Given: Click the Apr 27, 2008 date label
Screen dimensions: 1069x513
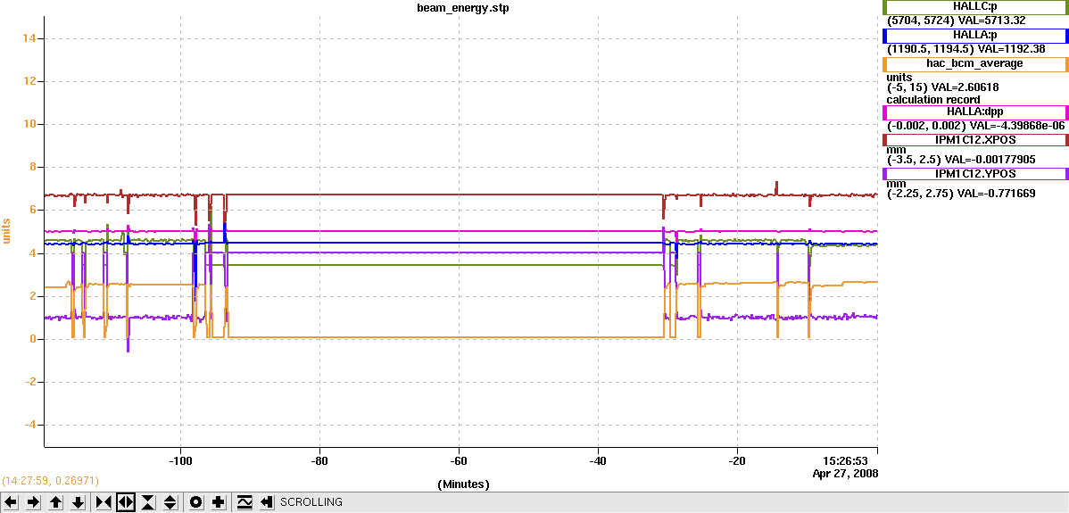Looking at the screenshot, I should [x=845, y=473].
